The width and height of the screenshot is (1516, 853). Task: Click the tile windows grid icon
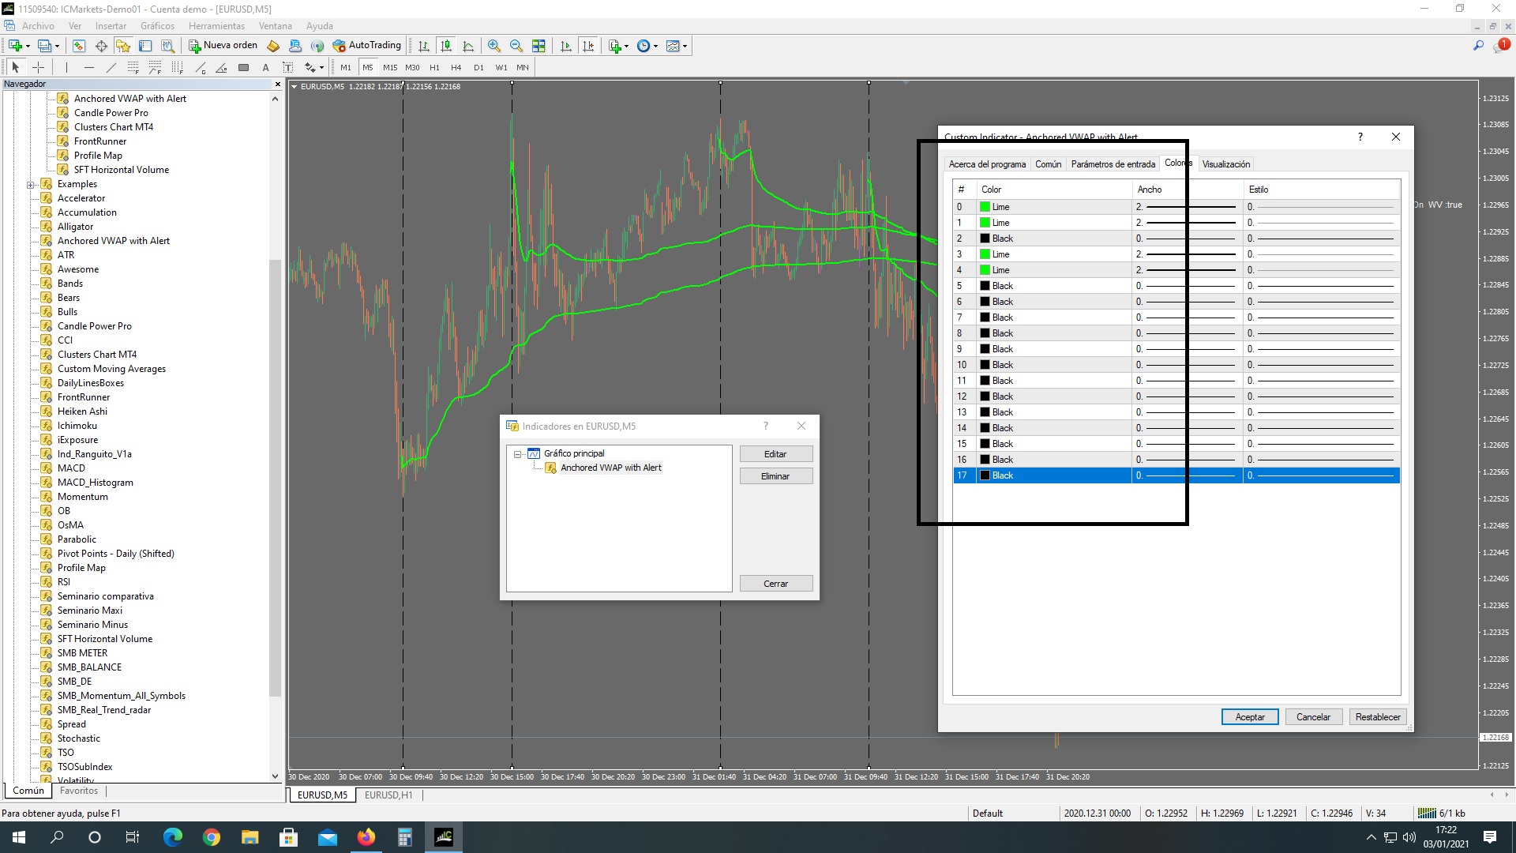pyautogui.click(x=538, y=46)
